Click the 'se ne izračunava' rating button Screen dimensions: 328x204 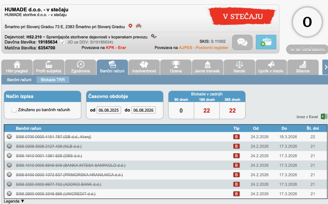307,49
